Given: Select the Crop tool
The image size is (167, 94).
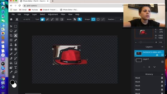Looking at the screenshot, I should pos(11,36).
